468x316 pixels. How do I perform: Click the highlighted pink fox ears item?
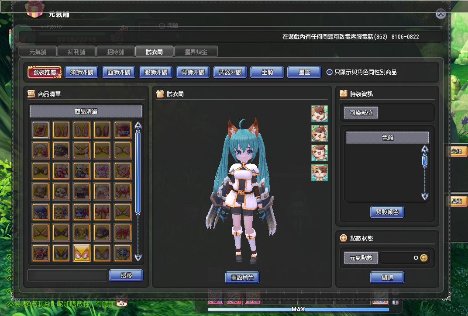tap(82, 253)
